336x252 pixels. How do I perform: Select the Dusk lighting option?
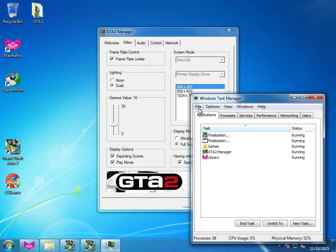pos(112,85)
